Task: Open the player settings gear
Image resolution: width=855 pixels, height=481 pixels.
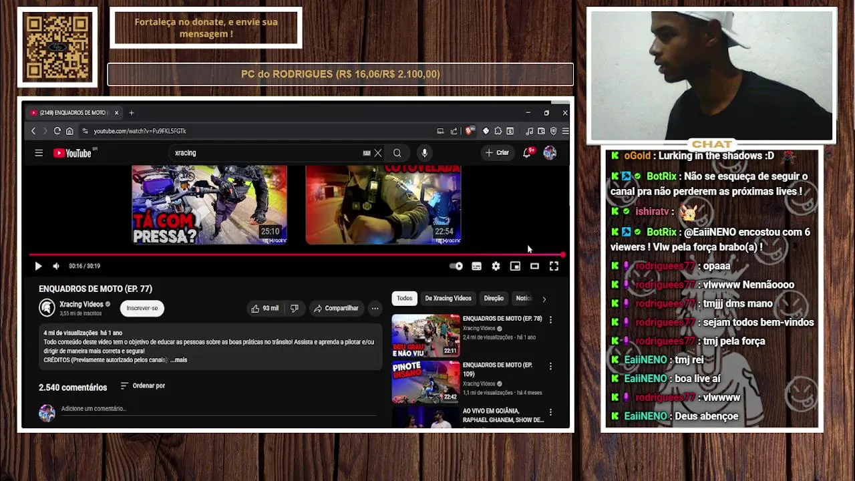Action: coord(496,266)
